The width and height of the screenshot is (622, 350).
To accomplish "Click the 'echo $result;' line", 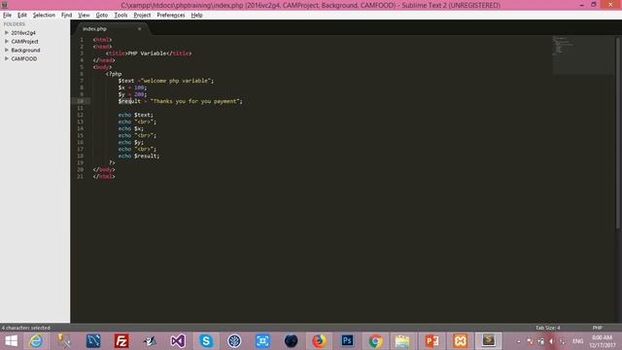I will click(138, 156).
